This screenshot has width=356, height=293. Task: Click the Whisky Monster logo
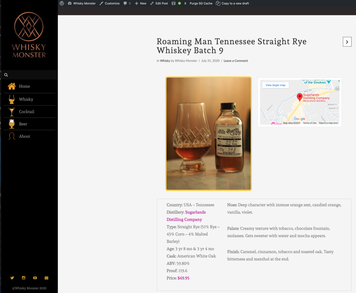pos(29,35)
